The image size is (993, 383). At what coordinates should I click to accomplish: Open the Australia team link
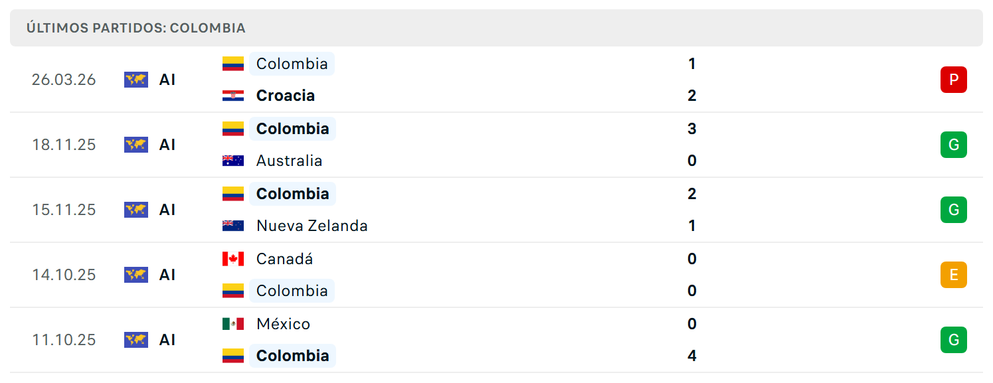[x=290, y=161]
